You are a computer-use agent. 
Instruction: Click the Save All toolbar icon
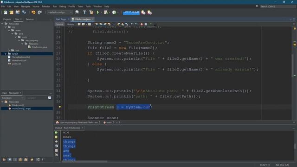tap(24, 13)
